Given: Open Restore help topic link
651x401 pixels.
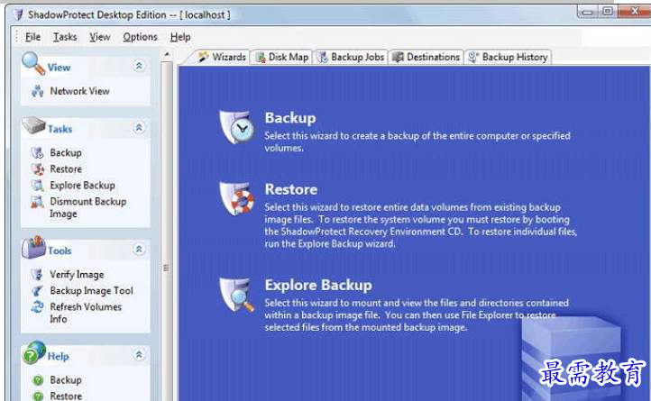Looking at the screenshot, I should pyautogui.click(x=66, y=396).
